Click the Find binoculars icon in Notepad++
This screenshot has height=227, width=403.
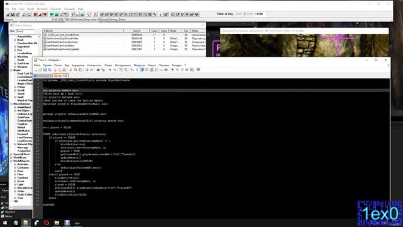click(98, 70)
